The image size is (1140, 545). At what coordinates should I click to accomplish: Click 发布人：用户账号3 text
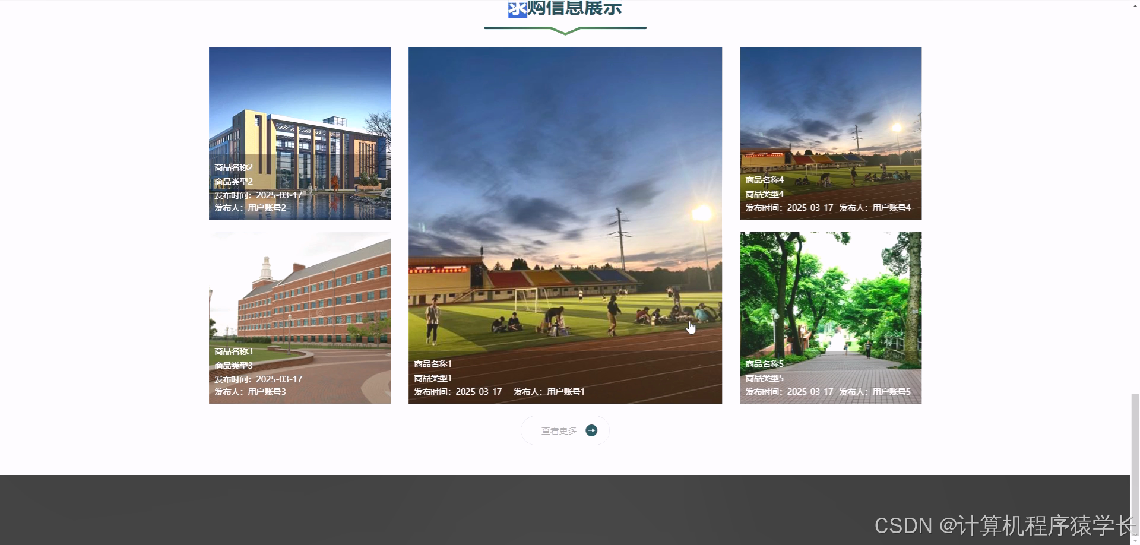point(250,392)
